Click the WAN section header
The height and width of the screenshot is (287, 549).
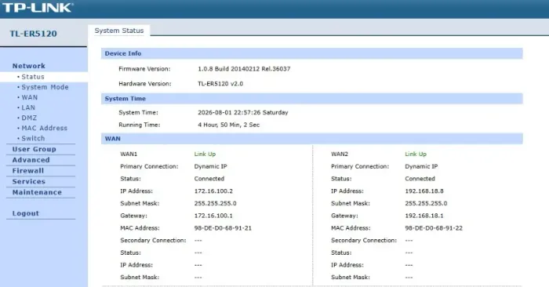tap(311, 139)
